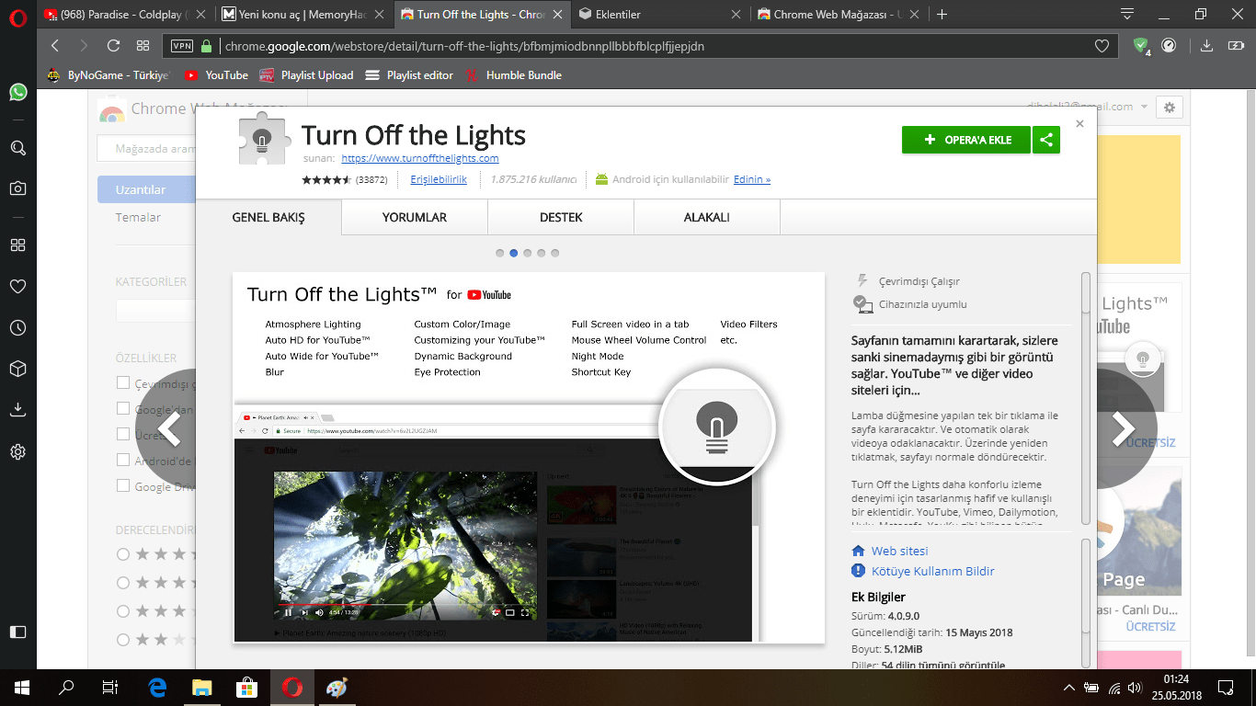Select the GENEL BAKIŞ tab
This screenshot has height=706, width=1256.
coord(268,218)
